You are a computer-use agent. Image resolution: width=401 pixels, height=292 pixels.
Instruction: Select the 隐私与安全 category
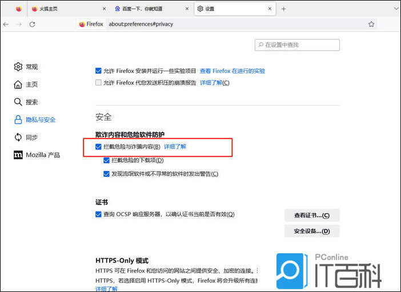point(35,120)
